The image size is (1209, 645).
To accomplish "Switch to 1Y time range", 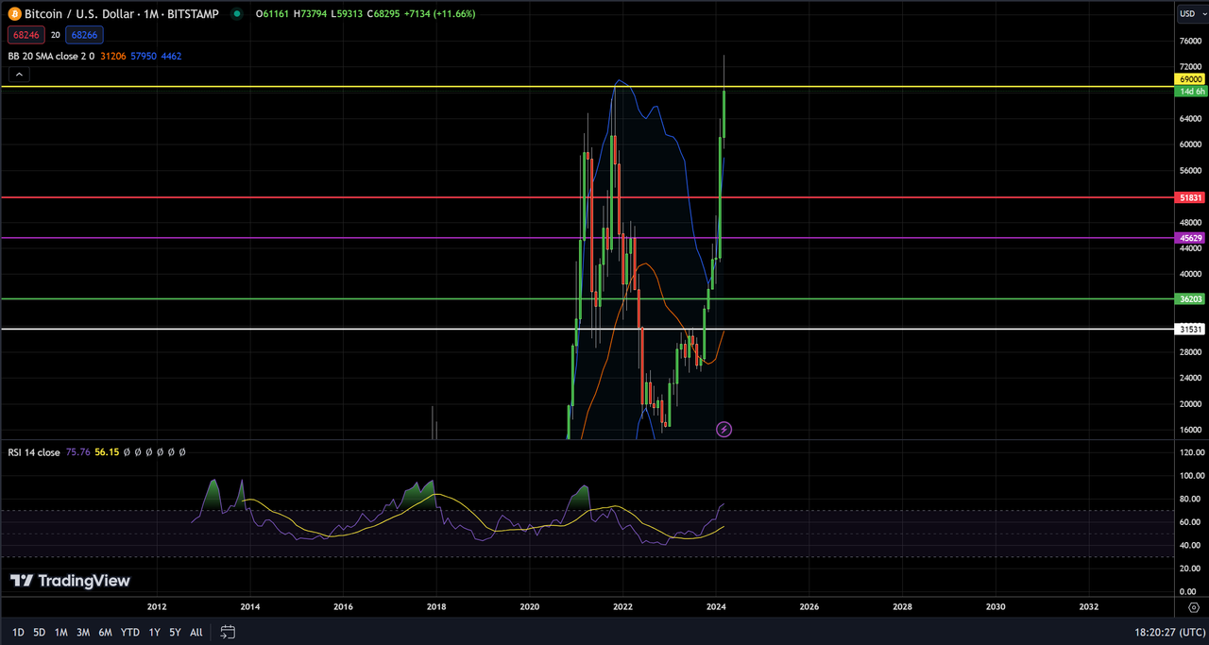I will [x=154, y=632].
